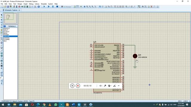Pause the screen recording

click(72, 86)
